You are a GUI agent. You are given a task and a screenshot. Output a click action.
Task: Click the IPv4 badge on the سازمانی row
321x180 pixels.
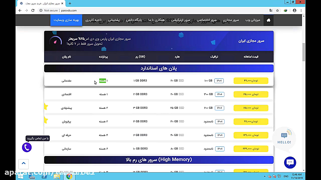[220, 148]
